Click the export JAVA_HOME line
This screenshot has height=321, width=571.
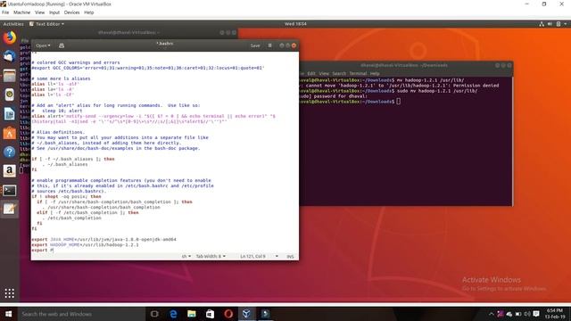coord(103,240)
